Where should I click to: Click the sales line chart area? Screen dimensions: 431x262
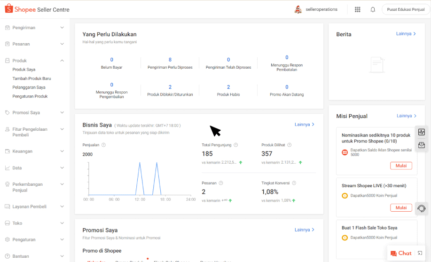click(139, 179)
